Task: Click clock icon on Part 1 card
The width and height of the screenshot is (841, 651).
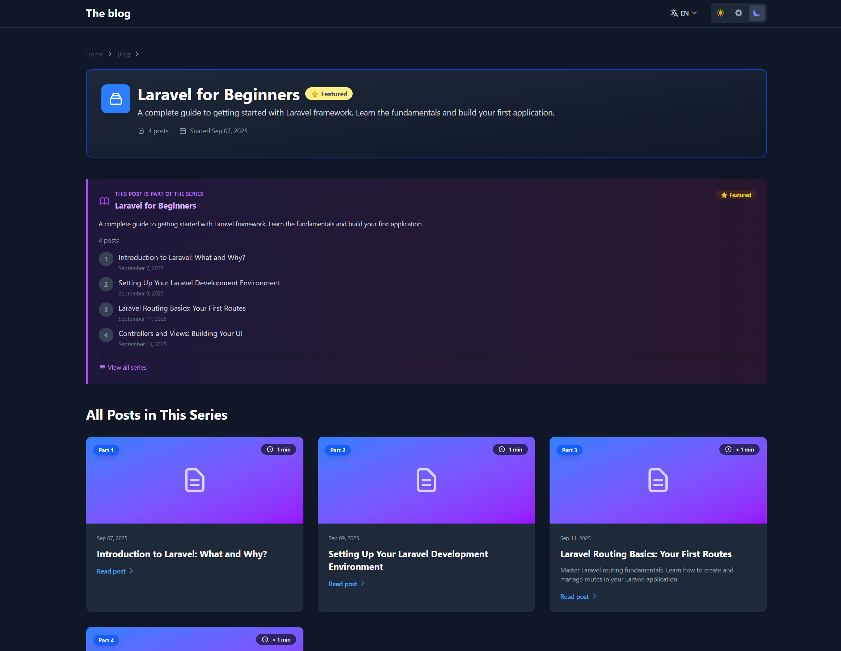Action: pos(270,450)
